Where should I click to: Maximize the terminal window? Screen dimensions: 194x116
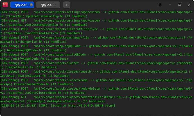180,5
